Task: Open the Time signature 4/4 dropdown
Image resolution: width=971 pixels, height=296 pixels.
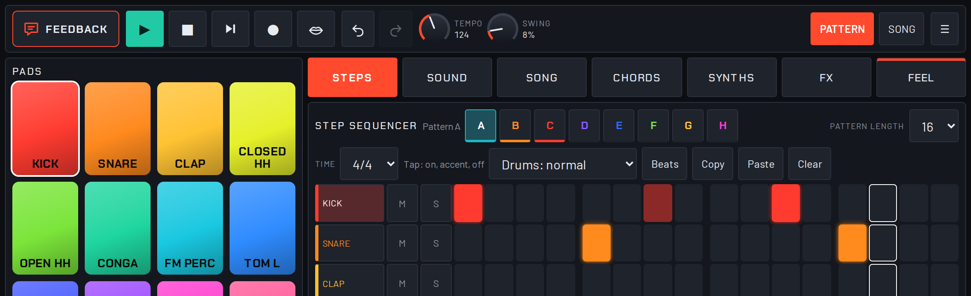Action: click(x=369, y=164)
